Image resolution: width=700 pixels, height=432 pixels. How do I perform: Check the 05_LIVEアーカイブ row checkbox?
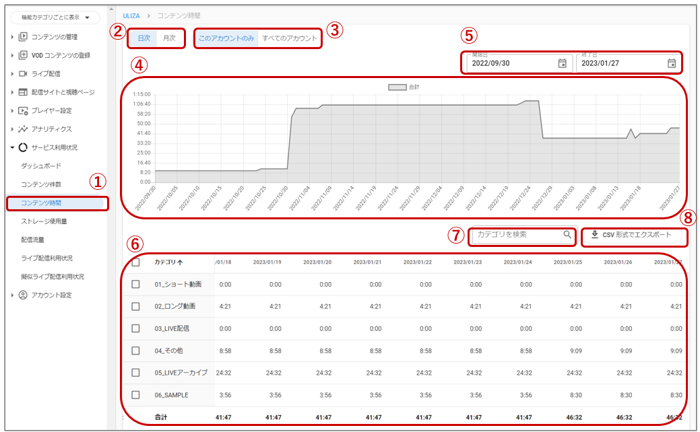pyautogui.click(x=135, y=372)
